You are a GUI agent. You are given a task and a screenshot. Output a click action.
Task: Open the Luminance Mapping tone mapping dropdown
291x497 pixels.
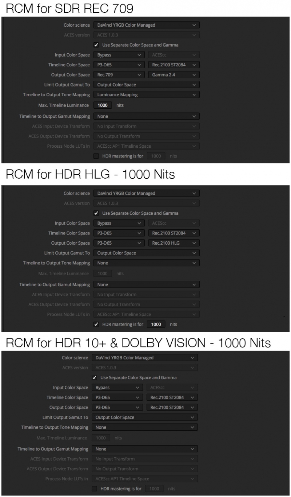point(146,95)
